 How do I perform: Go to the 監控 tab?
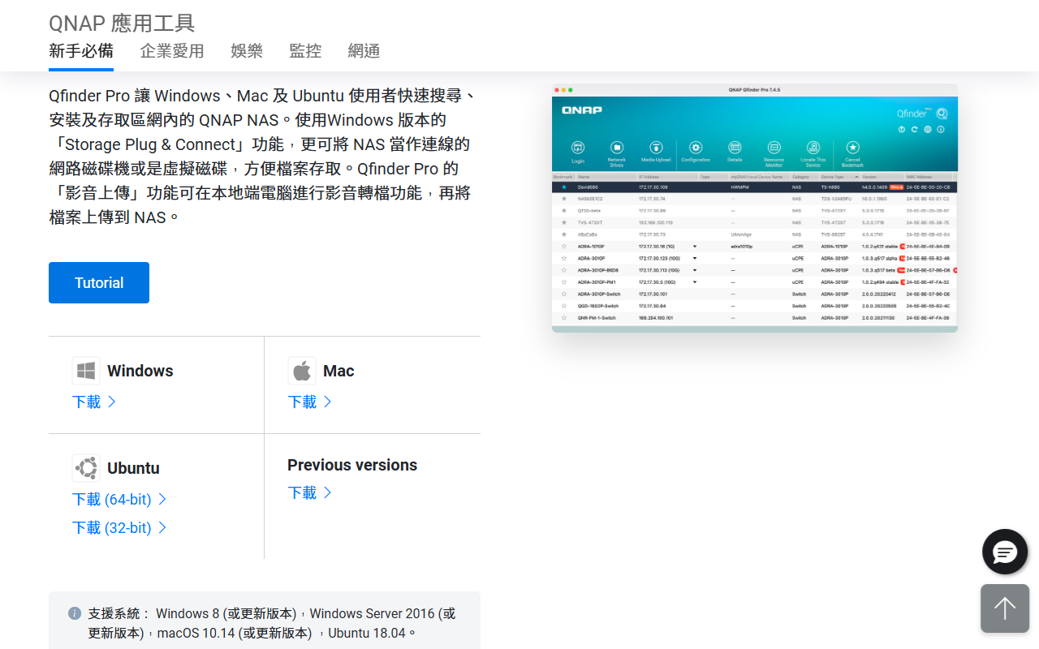305,51
